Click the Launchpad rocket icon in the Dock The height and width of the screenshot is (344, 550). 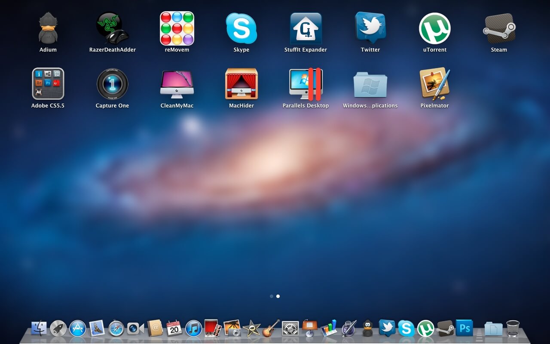(58, 329)
